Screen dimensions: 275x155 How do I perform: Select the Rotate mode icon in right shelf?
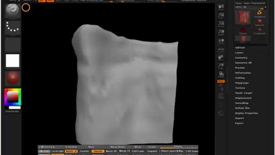tap(221, 74)
